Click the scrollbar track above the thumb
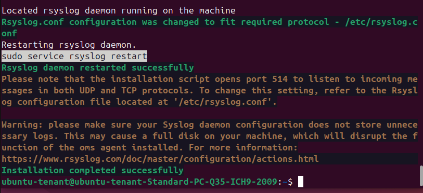 point(421,83)
